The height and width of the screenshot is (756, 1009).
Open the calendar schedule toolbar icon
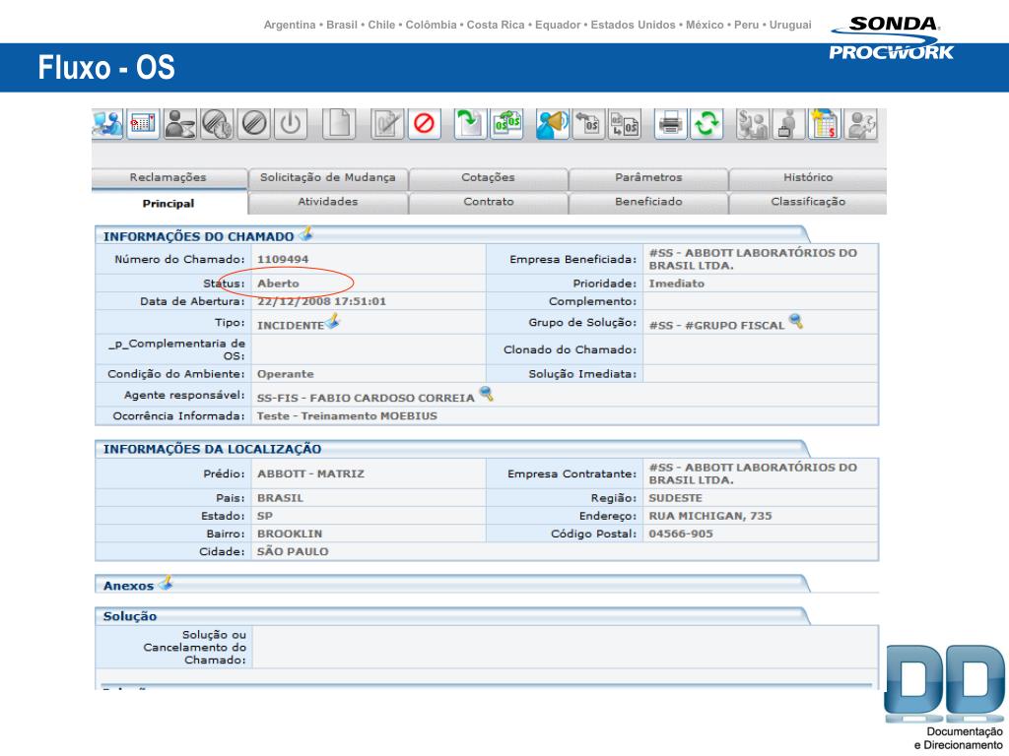(x=143, y=123)
